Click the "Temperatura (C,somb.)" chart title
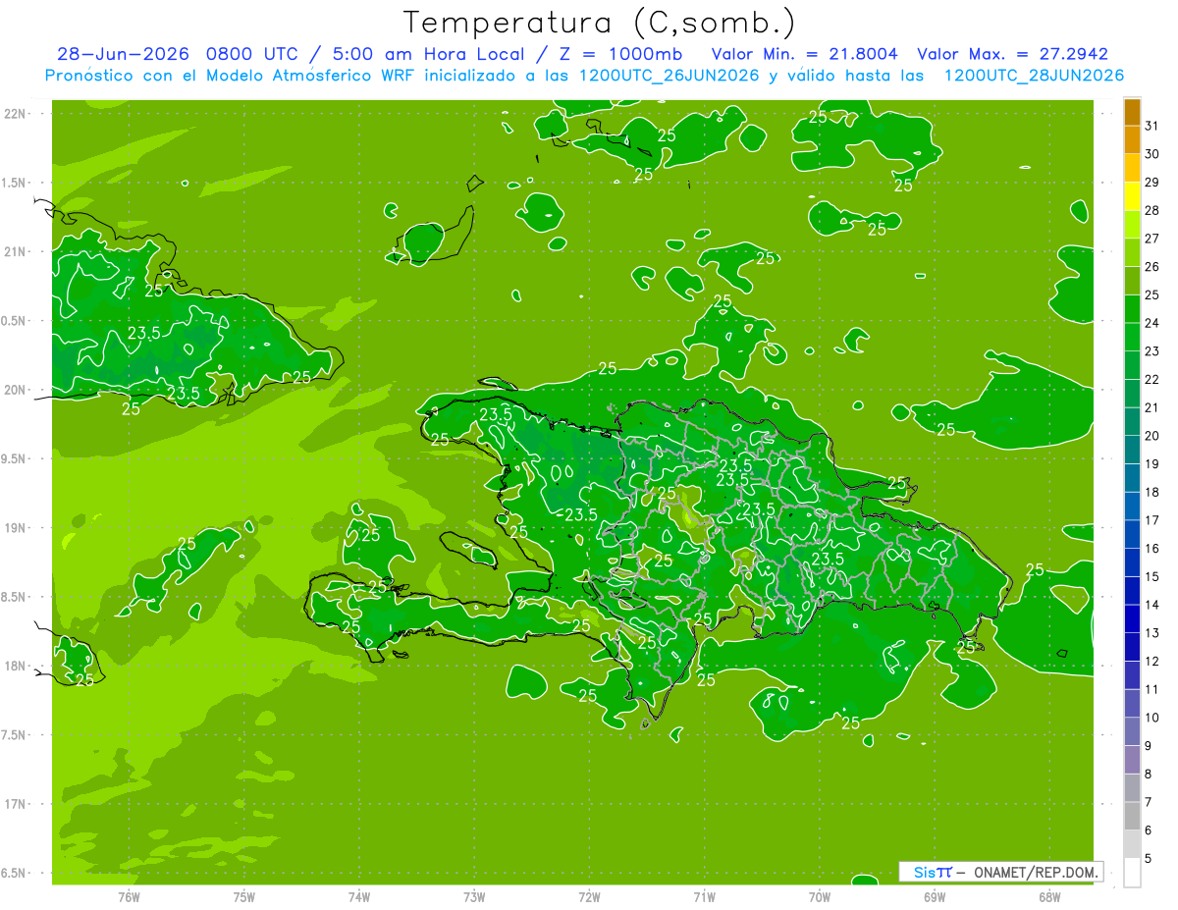This screenshot has width=1178, height=910. click(599, 22)
